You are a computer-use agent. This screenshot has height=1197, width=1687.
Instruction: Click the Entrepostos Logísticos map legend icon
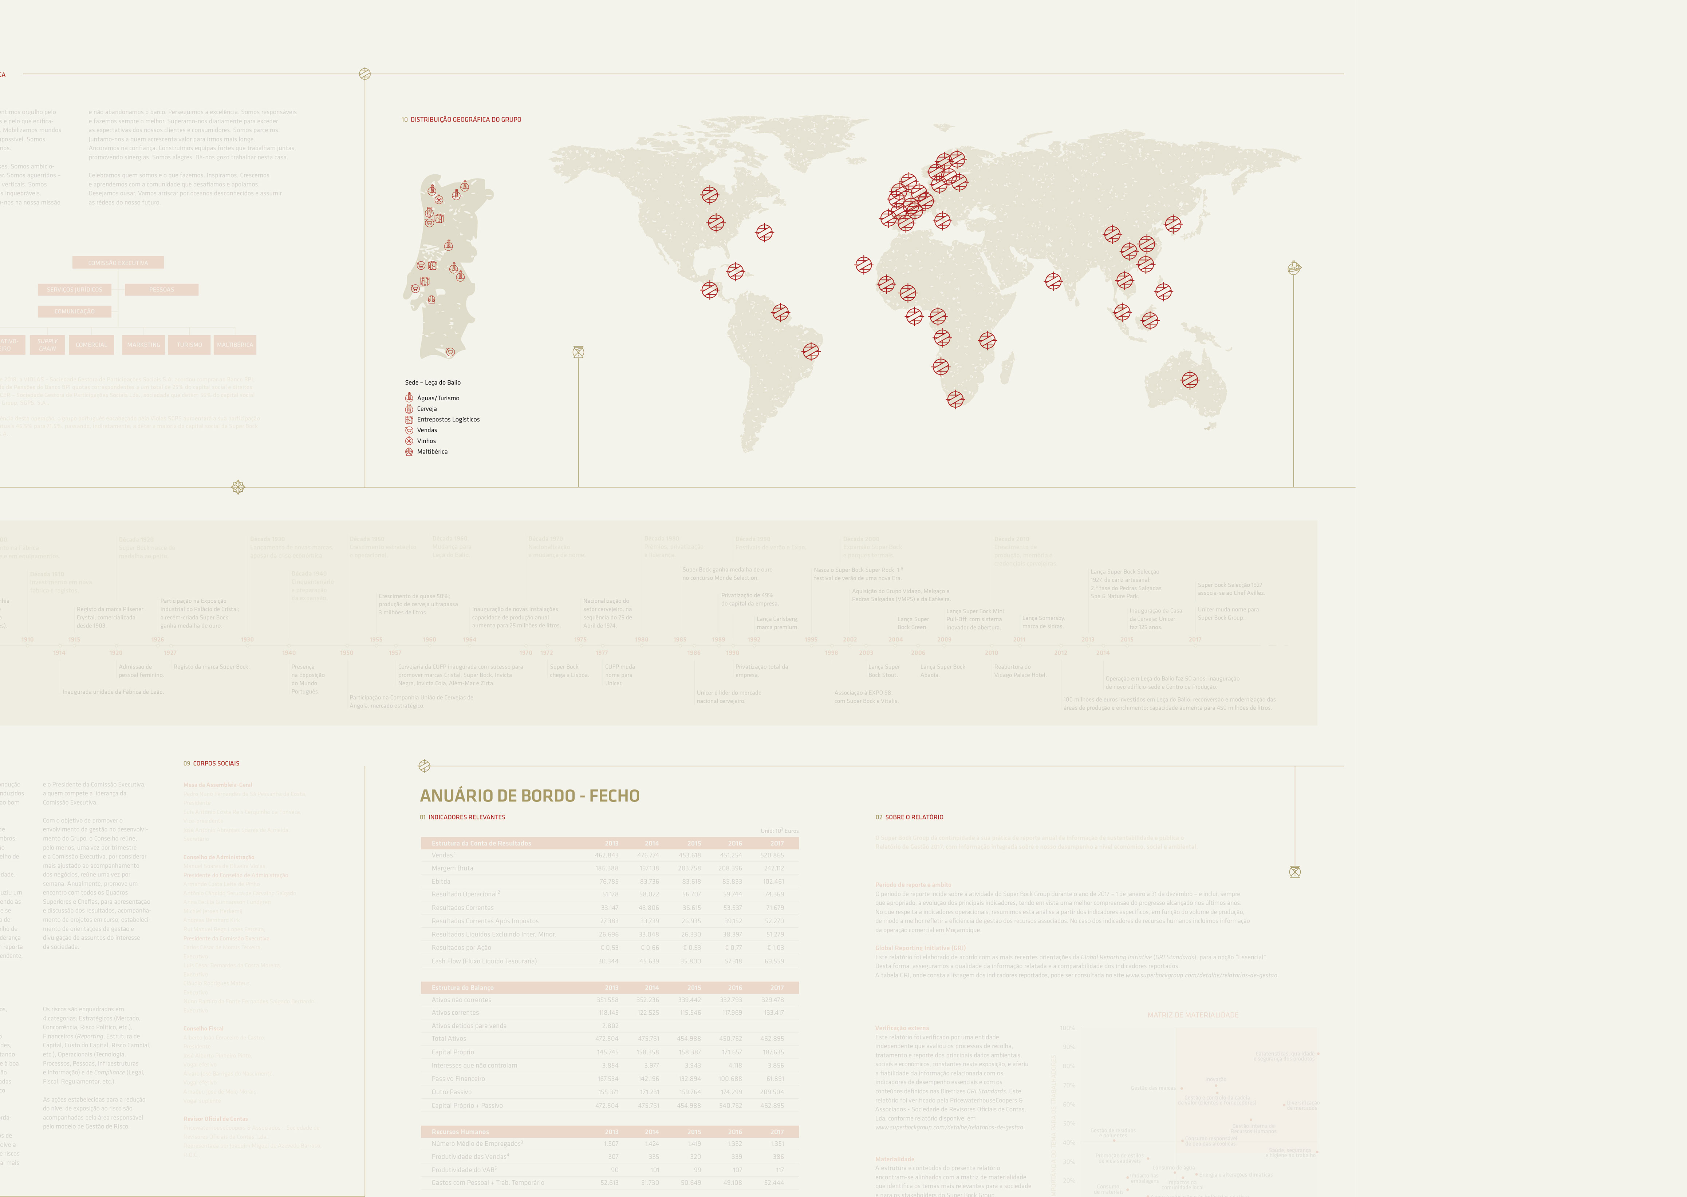(x=409, y=419)
